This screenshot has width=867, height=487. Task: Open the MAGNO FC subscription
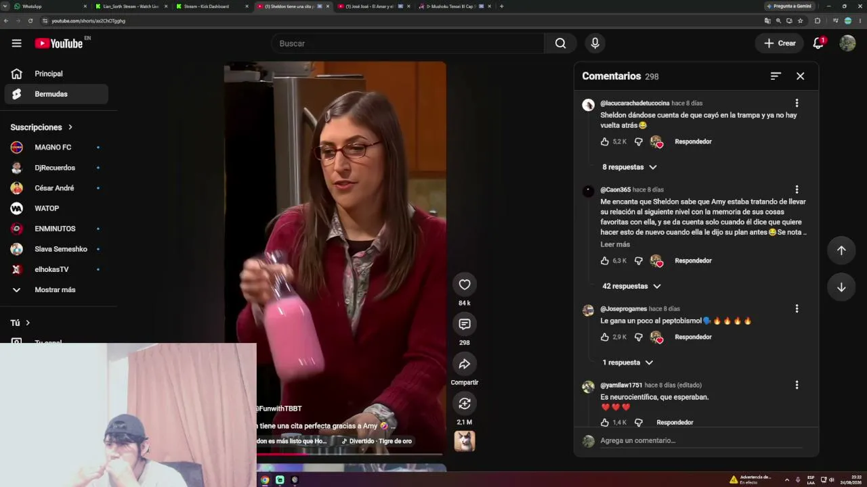[56, 147]
